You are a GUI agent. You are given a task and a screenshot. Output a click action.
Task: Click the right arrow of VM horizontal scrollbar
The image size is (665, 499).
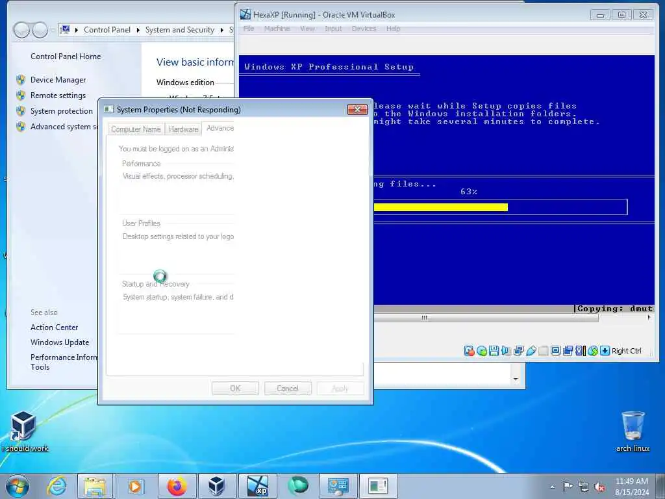point(649,317)
